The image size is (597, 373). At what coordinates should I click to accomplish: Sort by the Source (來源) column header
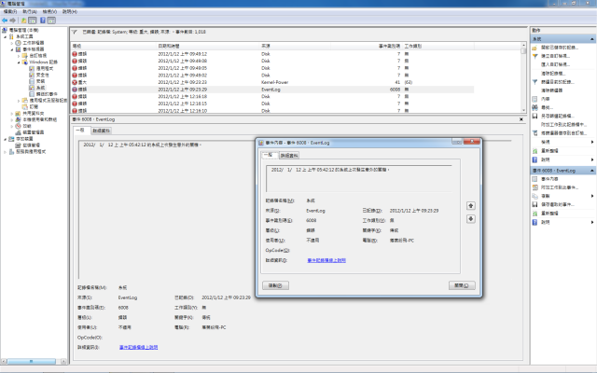[295, 46]
